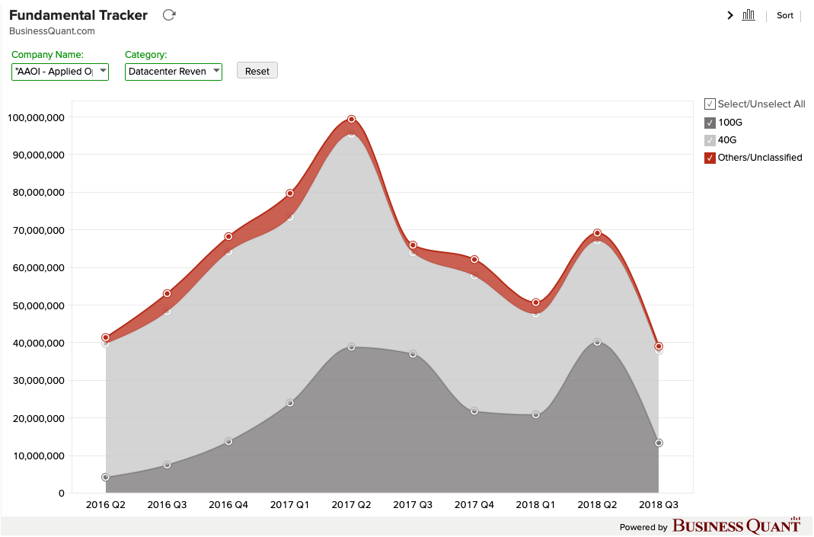Viewport: 814px width, 537px height.
Task: Click the 2017 Q2 axis label
Action: point(352,505)
